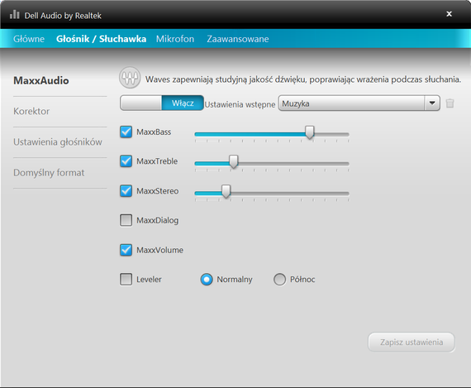Click the MaxxBass slider handle
471x388 pixels.
coord(310,132)
